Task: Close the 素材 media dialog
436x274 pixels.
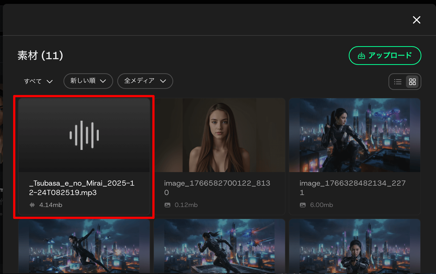Action: 416,20
